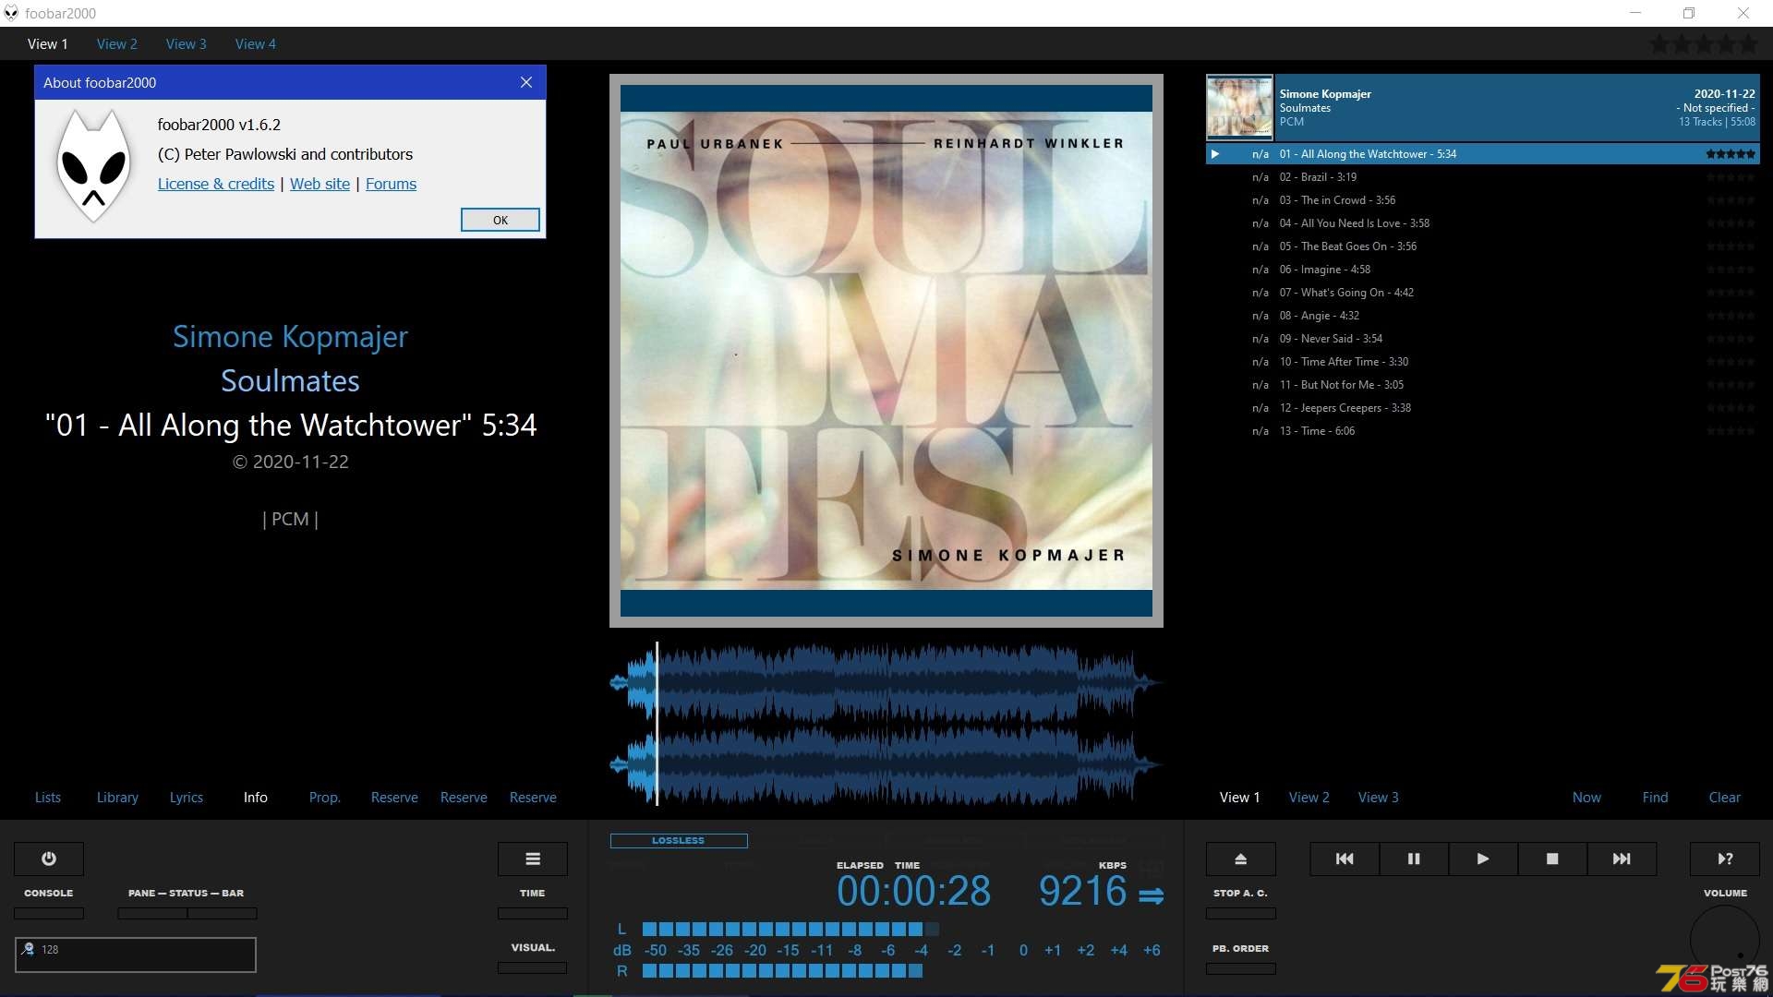Viewport: 1773px width, 997px height.
Task: Click the foobar2000 alien logo in About dialog
Action: point(92,166)
